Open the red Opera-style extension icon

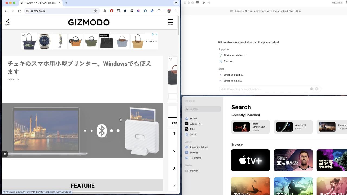point(111,11)
